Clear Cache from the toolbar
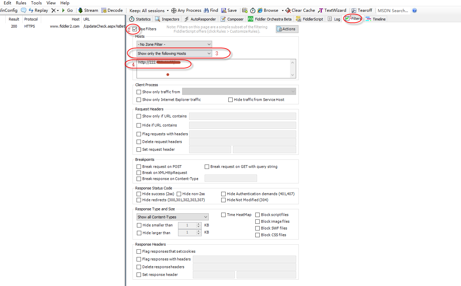This screenshot has height=286, width=461. [x=300, y=10]
